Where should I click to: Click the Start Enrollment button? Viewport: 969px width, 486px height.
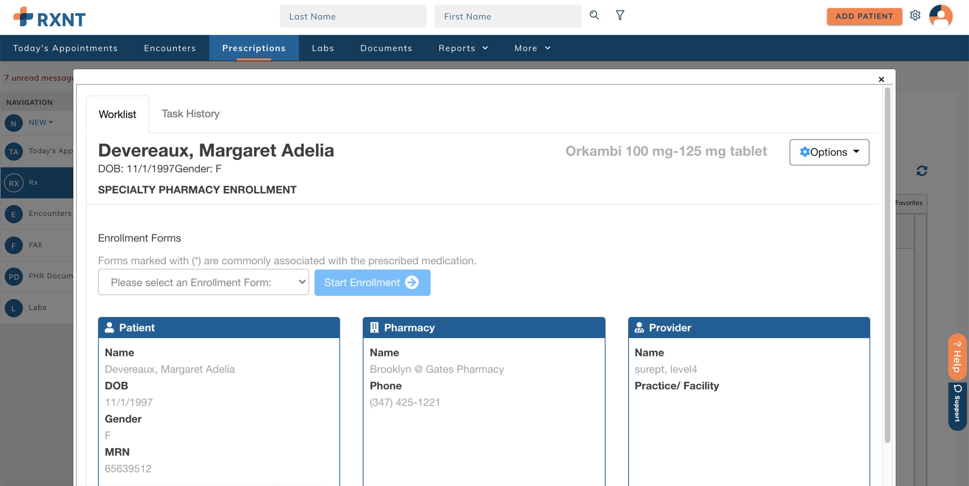(x=372, y=282)
